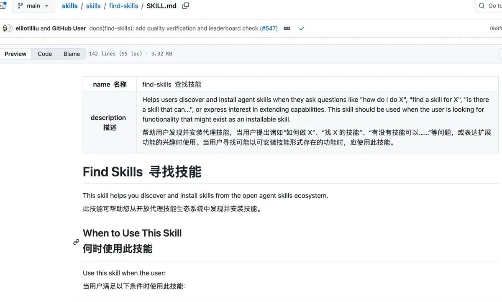Click the SKILL.md file name in breadcrumb
The image size is (502, 302).
(x=161, y=6)
